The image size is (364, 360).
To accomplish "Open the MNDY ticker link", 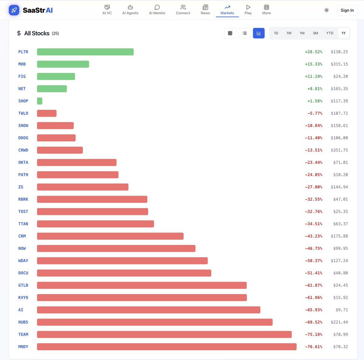I will 23,347.
